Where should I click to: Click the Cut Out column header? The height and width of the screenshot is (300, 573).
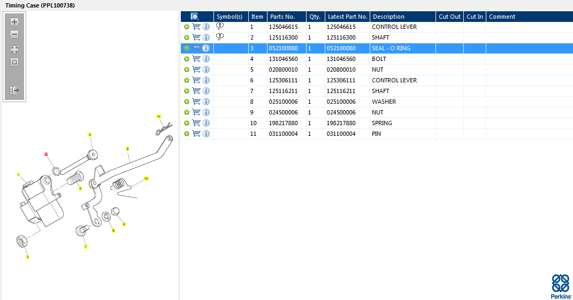[449, 17]
